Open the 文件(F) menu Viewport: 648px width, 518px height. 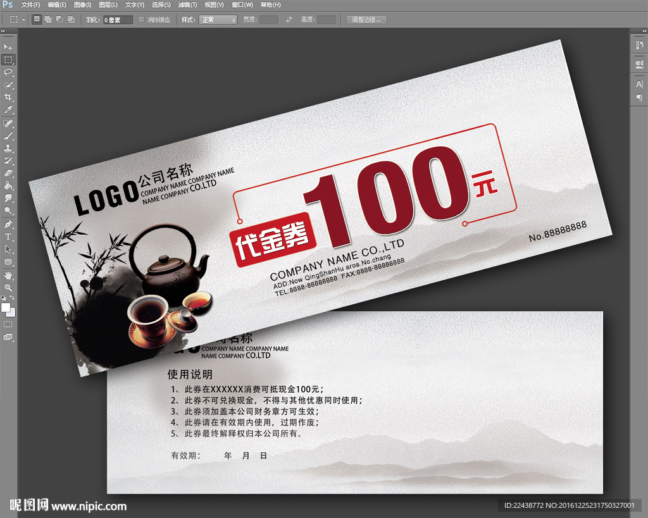[x=30, y=5]
